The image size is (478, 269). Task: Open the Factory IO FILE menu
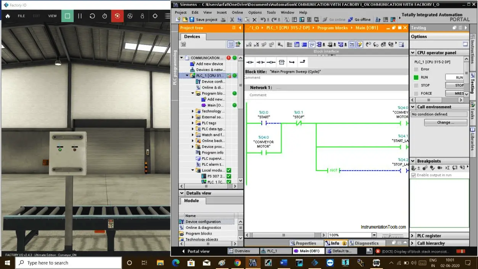click(21, 16)
